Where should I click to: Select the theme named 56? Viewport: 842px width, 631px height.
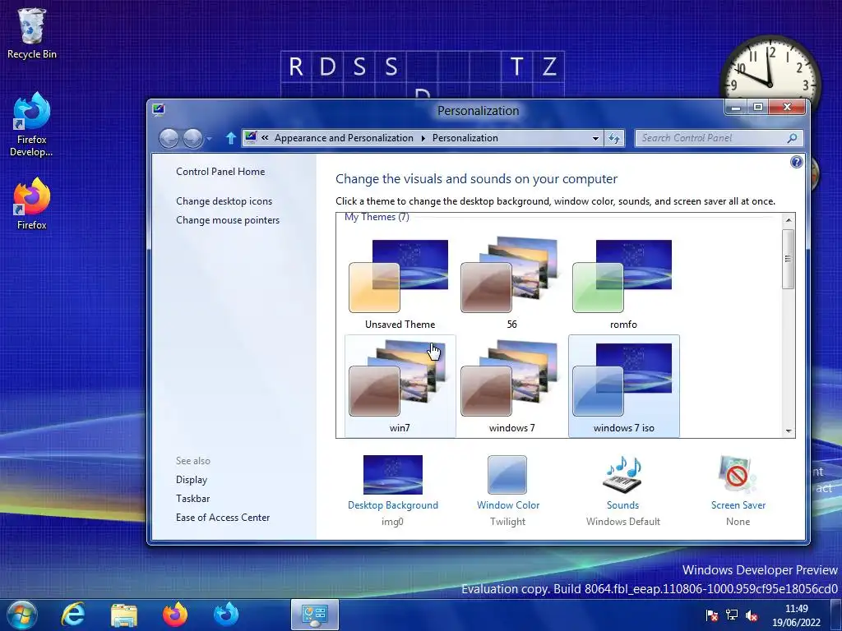click(511, 283)
